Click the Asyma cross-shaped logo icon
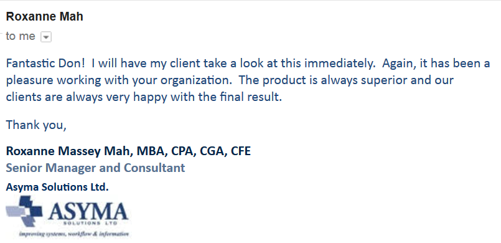 click(24, 211)
